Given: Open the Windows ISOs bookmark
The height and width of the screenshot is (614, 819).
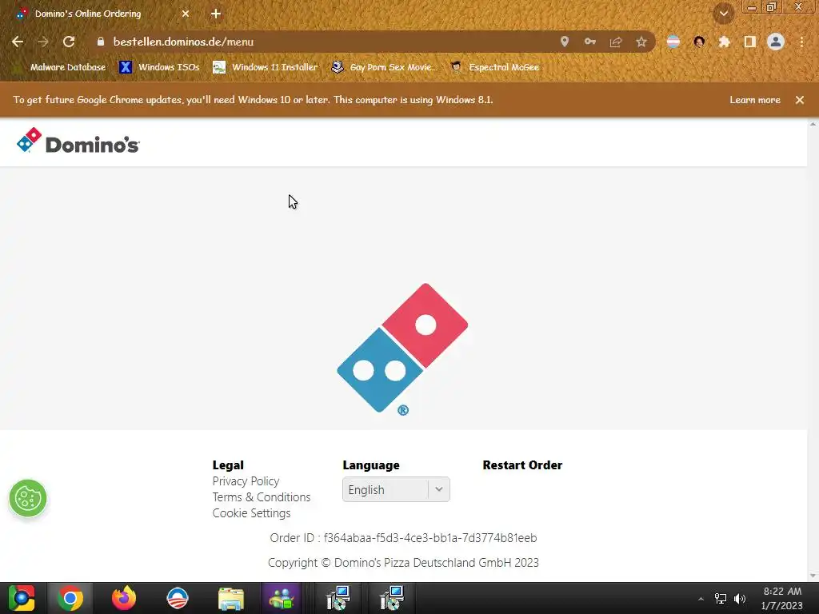Looking at the screenshot, I should pyautogui.click(x=159, y=67).
